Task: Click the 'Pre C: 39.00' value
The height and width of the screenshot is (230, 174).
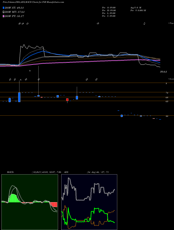Action: (109, 16)
